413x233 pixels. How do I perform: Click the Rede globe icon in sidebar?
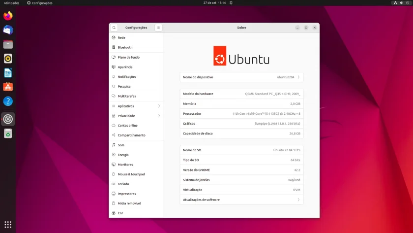(114, 37)
